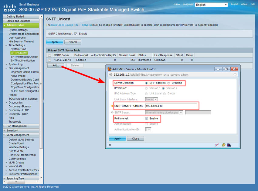
Task: Open Getting Started in the navigation
Action: (x=15, y=16)
